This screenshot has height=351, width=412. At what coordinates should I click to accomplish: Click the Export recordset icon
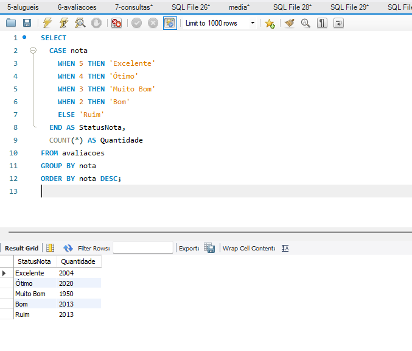209,248
